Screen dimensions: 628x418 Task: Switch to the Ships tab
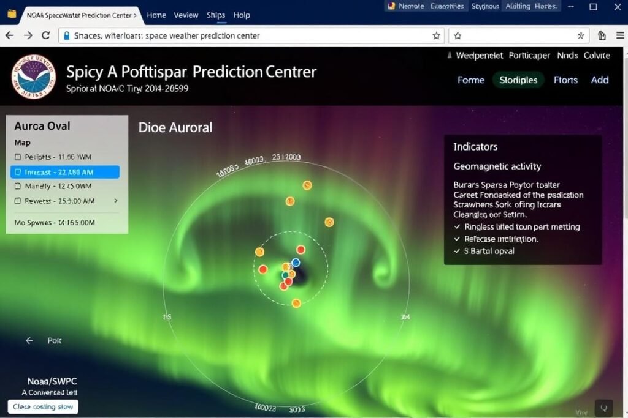(x=215, y=15)
